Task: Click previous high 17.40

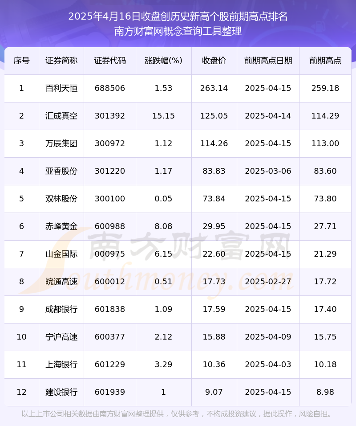Action: click(x=325, y=309)
